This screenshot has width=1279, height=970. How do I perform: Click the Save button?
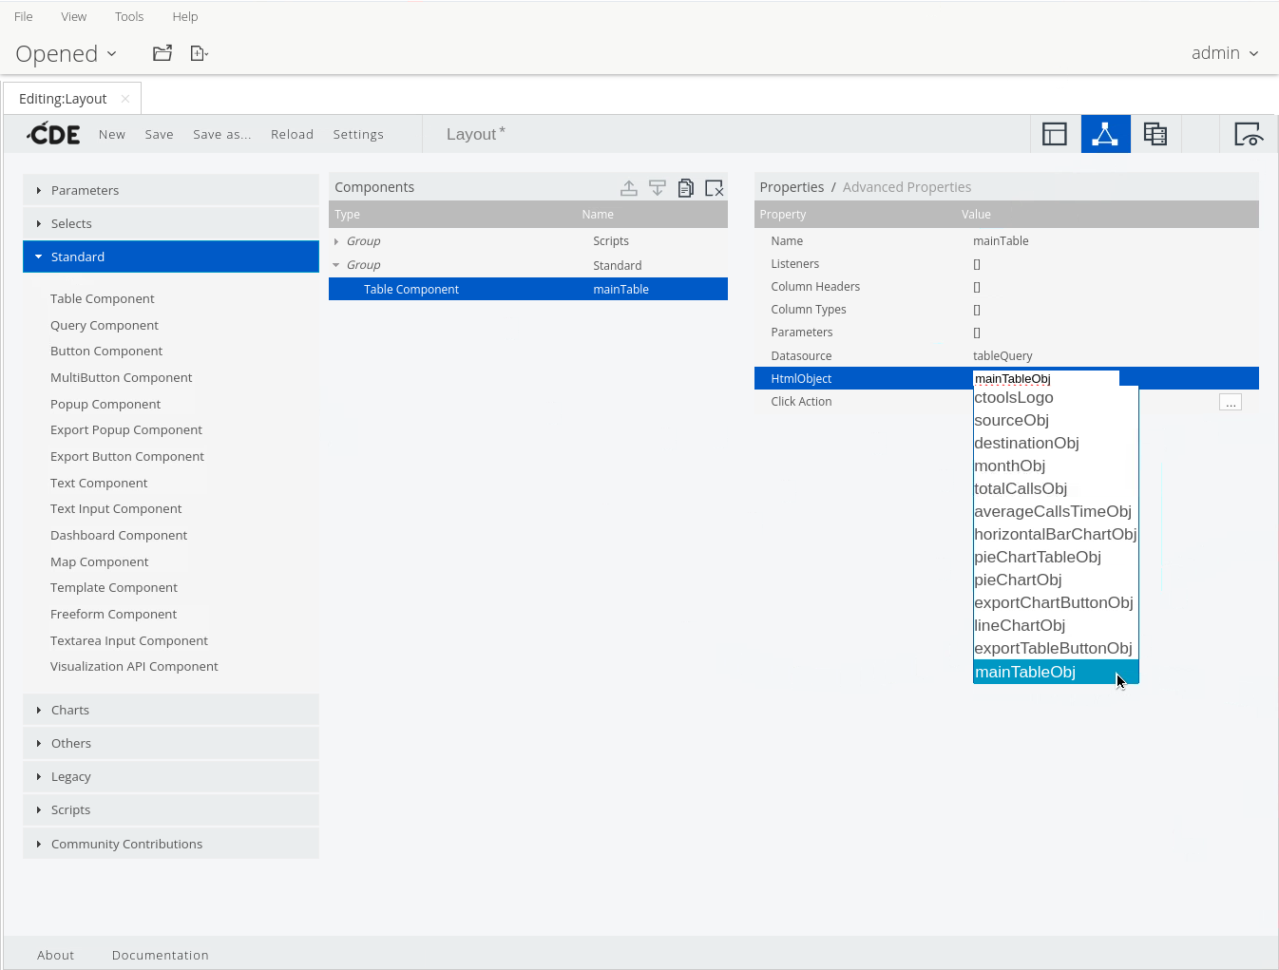(159, 134)
